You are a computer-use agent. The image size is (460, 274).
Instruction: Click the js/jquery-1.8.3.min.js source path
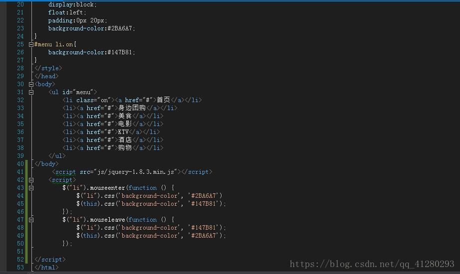pos(136,172)
